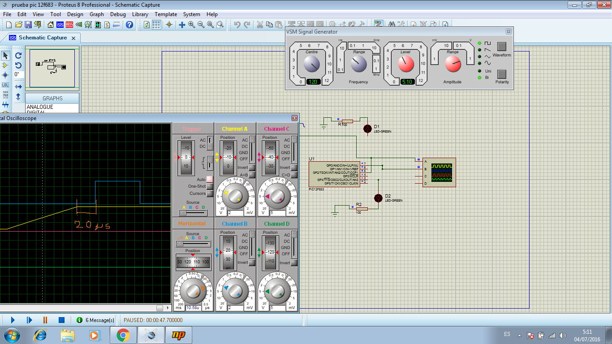
Task: Enable the Cursors button on oscilloscope
Action: 210,193
